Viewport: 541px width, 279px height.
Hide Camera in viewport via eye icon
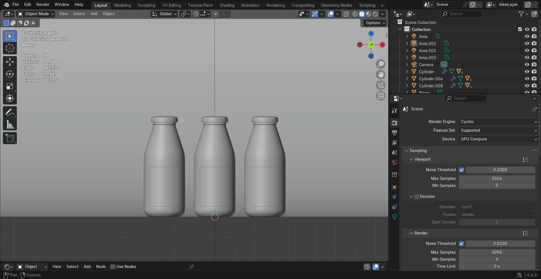point(527,64)
